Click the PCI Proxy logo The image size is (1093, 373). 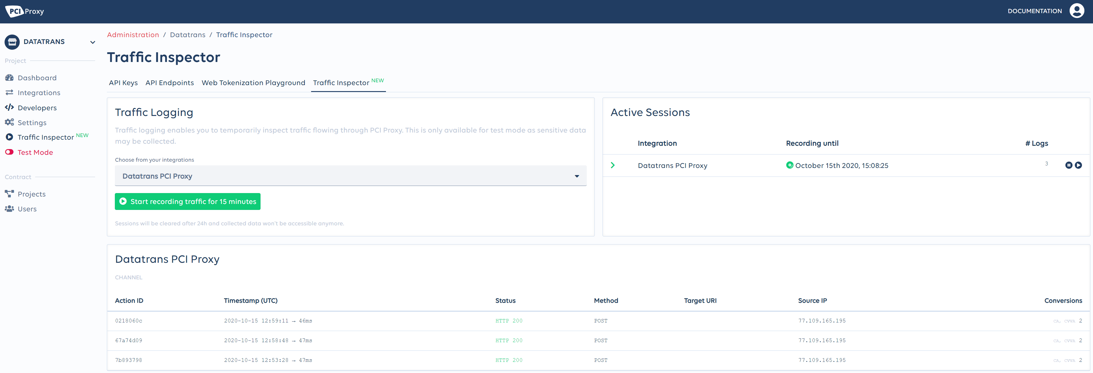(x=25, y=11)
